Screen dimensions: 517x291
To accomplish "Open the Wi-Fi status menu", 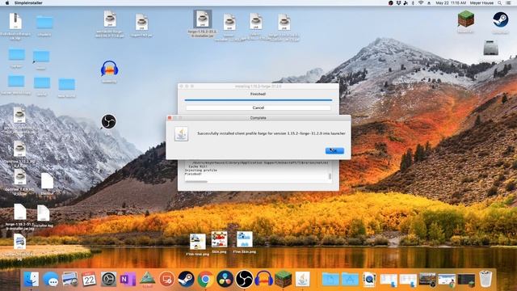I will pos(421,2).
